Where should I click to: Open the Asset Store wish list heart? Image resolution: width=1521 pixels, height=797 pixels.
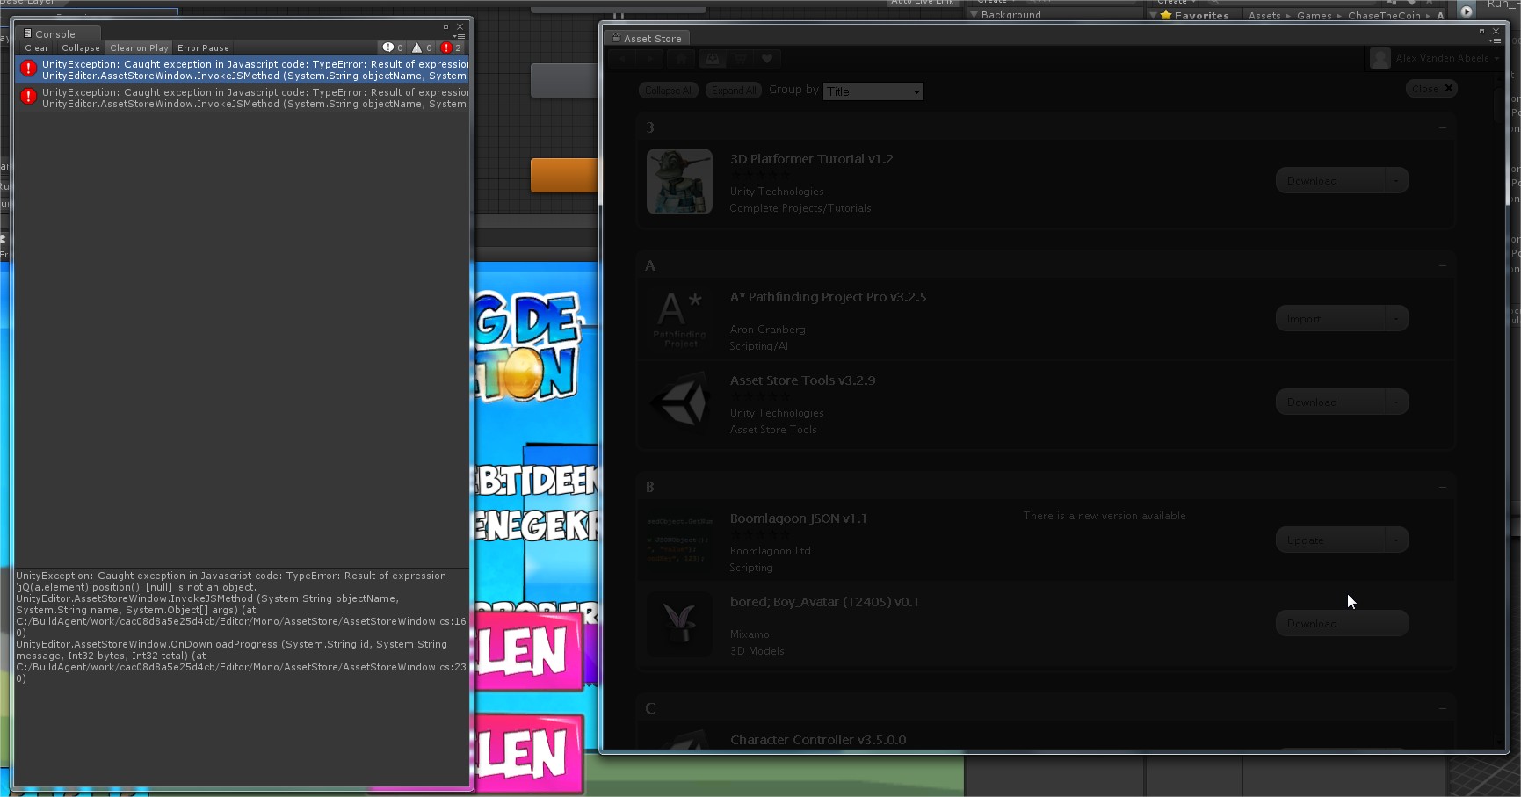click(767, 59)
